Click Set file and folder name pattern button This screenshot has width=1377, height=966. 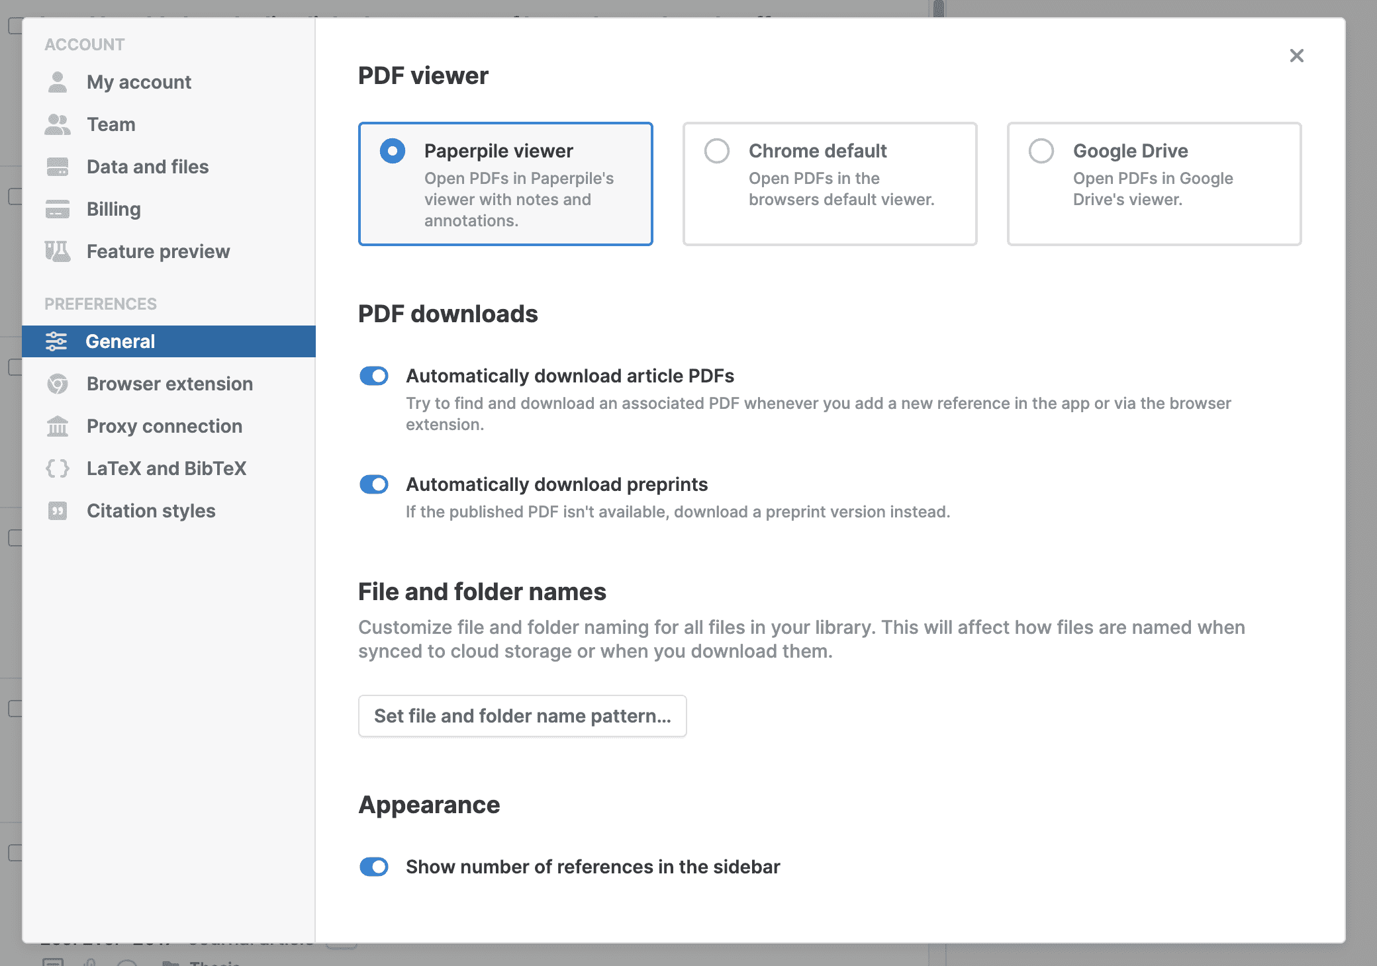[x=522, y=716]
